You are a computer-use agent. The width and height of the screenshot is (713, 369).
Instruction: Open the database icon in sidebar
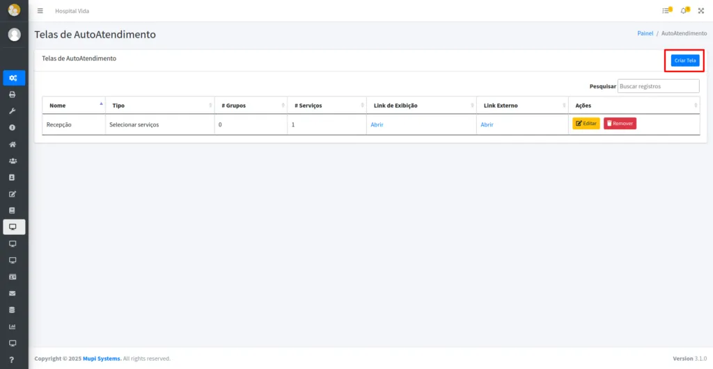click(13, 310)
